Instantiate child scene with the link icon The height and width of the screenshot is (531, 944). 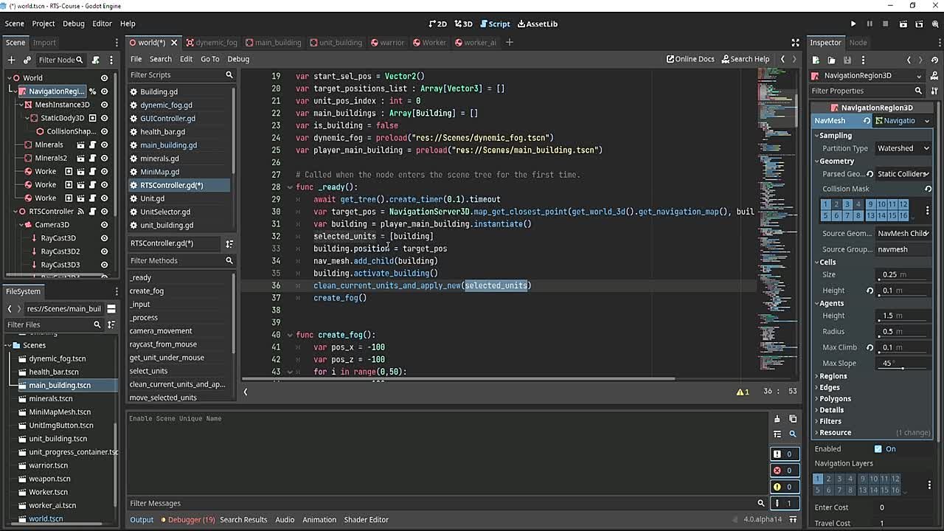pos(27,60)
